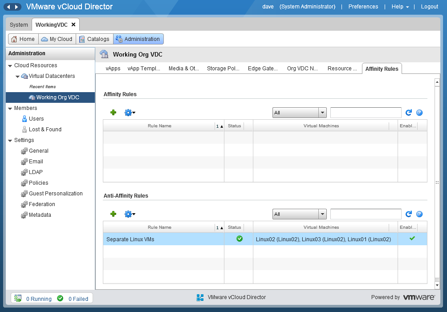Click the browser-style back arrow in header
The image size is (447, 312).
8,7
